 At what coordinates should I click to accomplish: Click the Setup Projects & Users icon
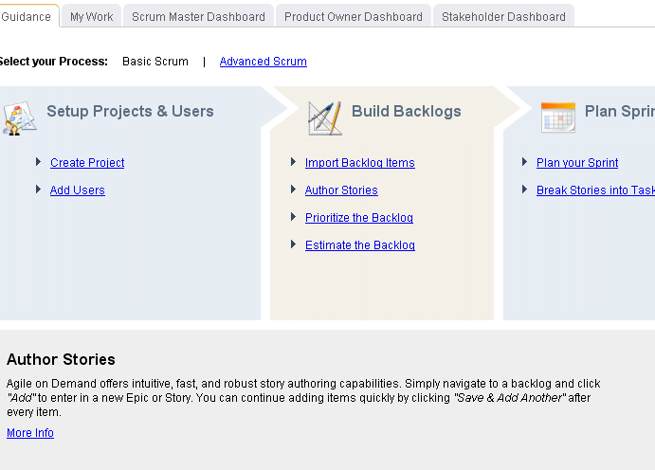pos(19,117)
